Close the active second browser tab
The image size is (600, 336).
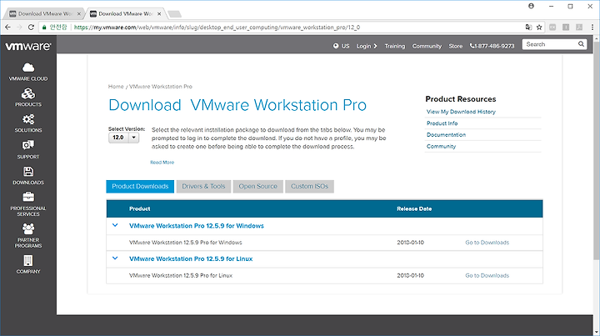click(159, 14)
